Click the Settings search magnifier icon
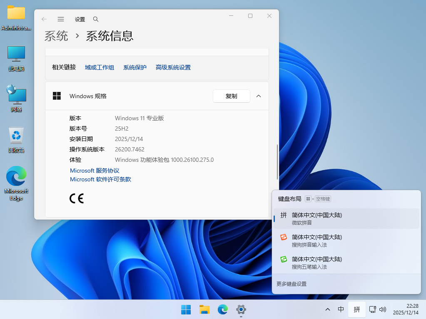426x319 pixels. [96, 19]
